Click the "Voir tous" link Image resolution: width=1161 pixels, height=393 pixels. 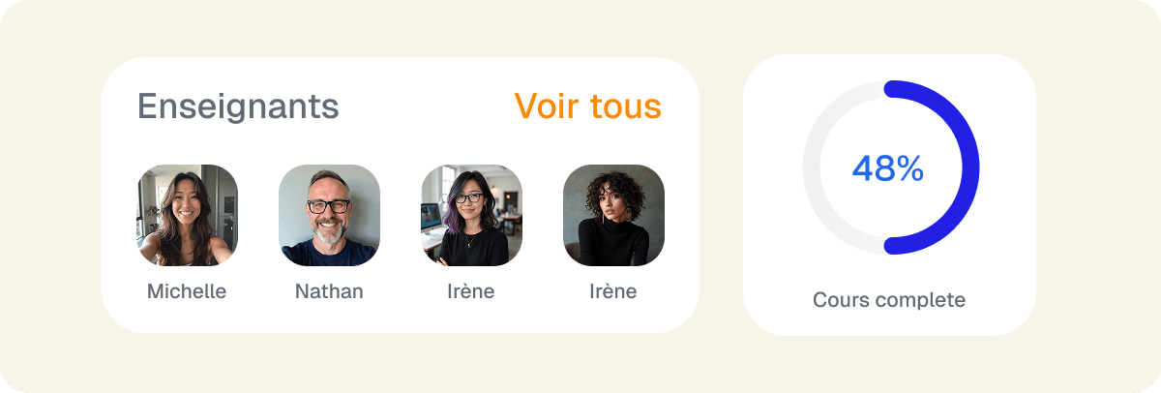[587, 106]
